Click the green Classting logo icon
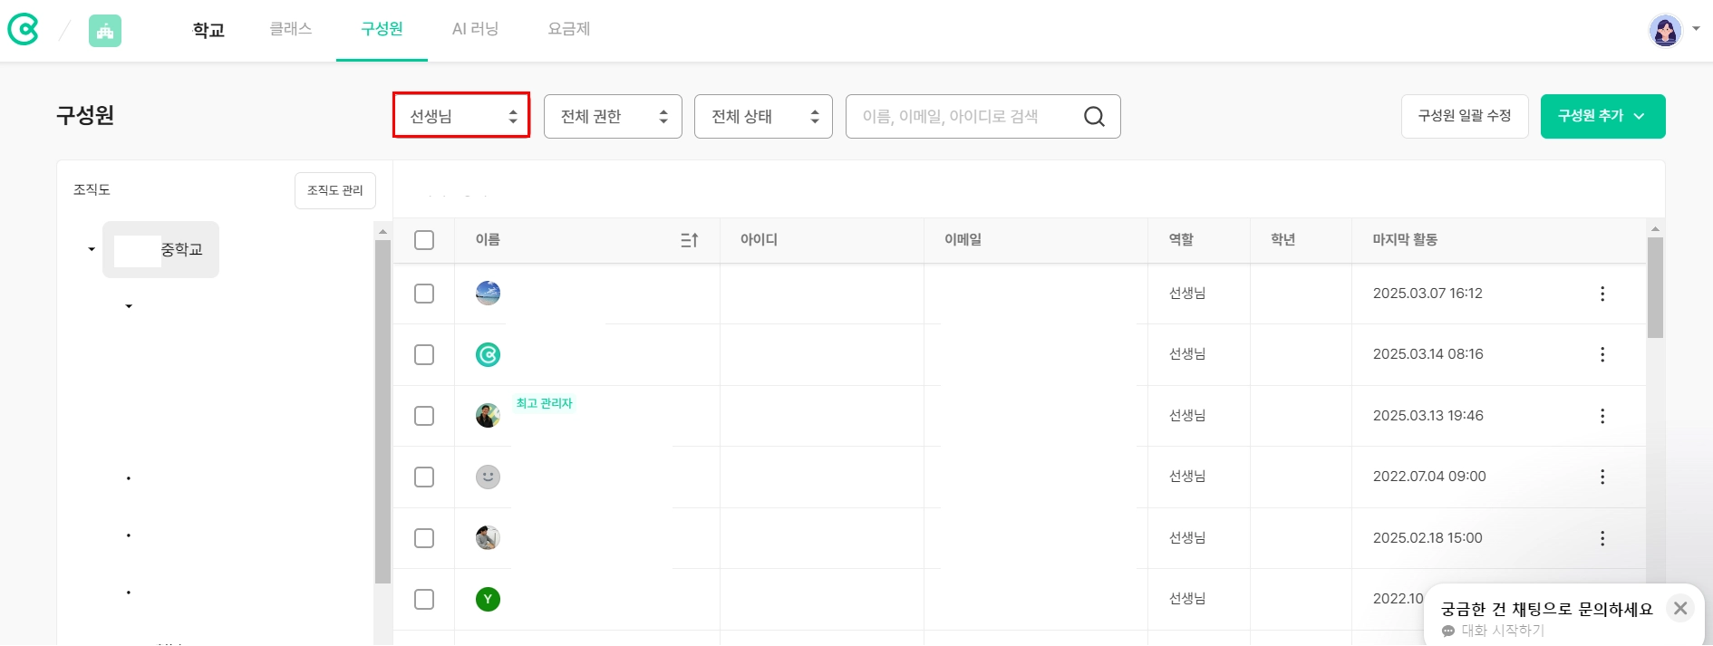This screenshot has height=646, width=1713. 23,30
